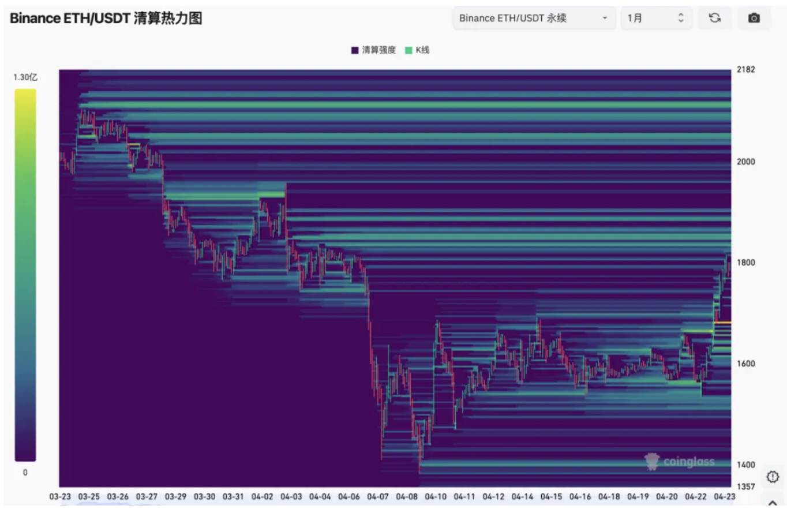
Task: Click the 2000 price axis label
Action: 746,162
